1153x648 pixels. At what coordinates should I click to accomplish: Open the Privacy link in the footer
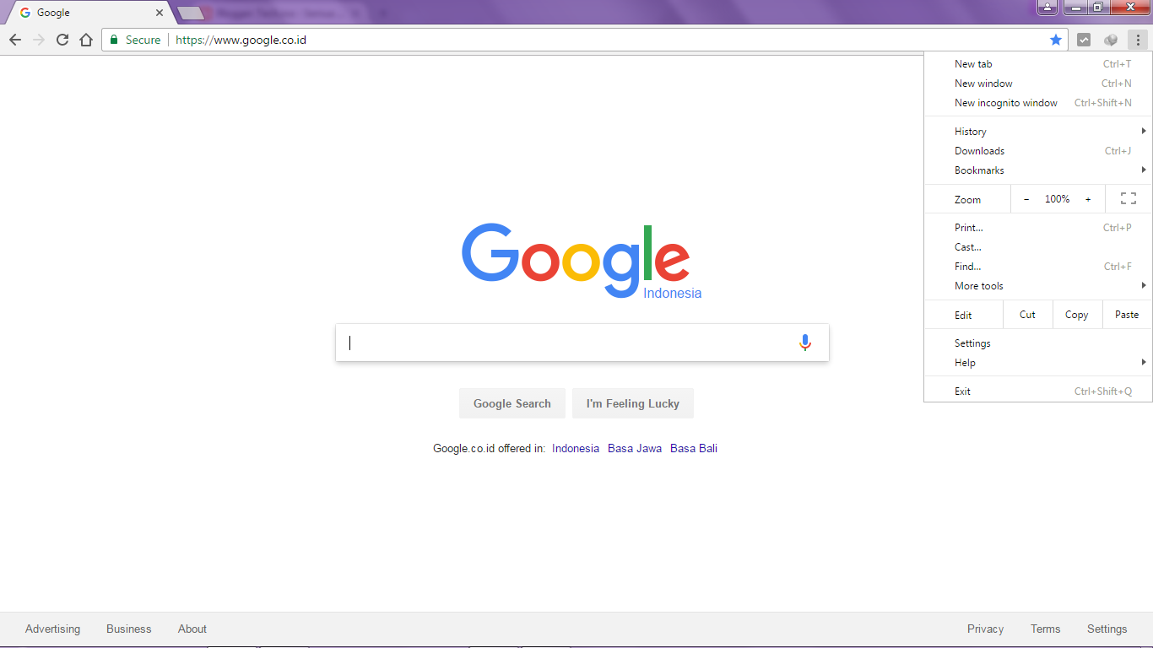(x=985, y=629)
